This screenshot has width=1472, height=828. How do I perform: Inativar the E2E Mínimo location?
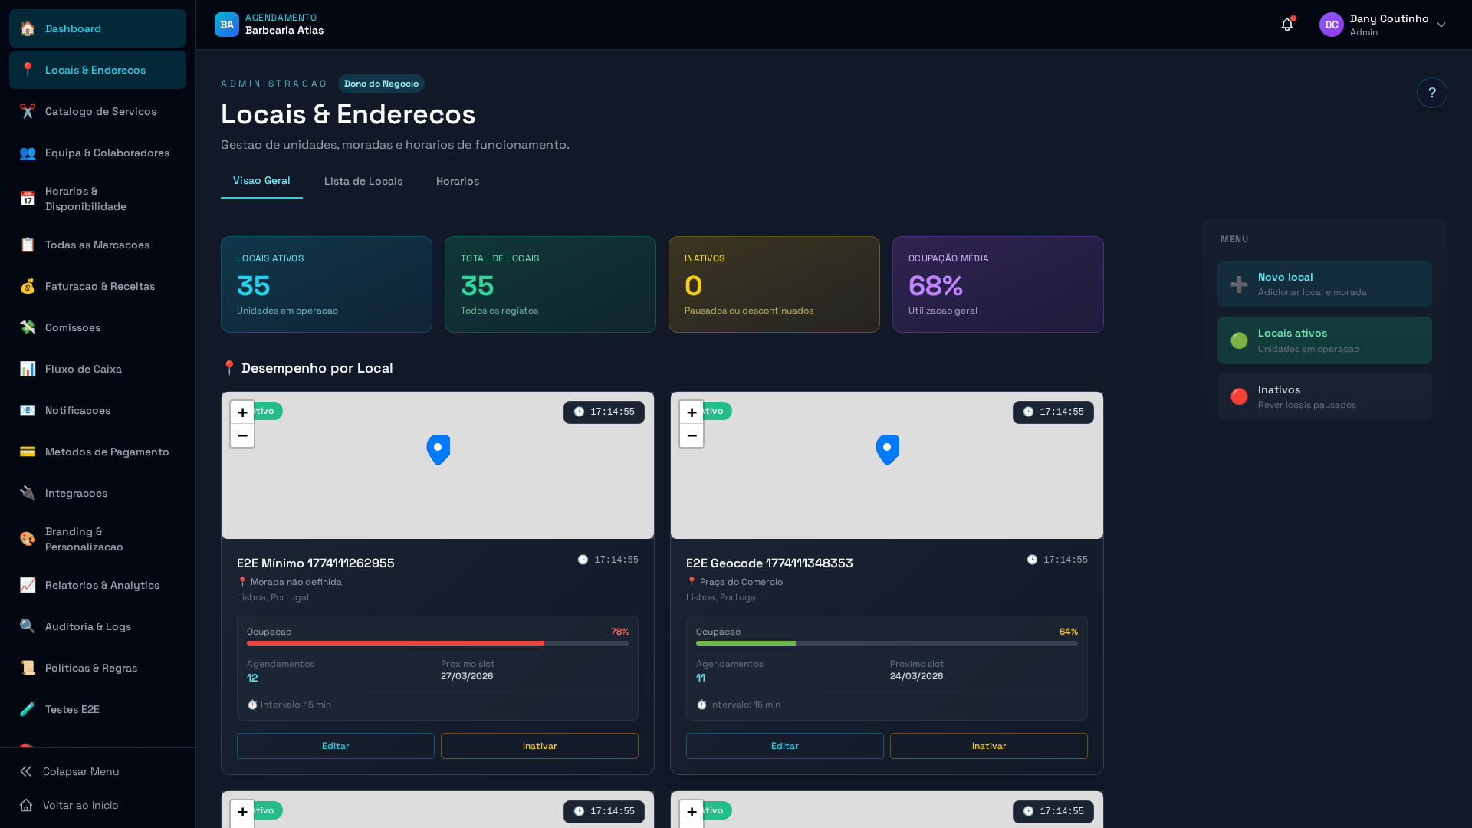tap(539, 746)
